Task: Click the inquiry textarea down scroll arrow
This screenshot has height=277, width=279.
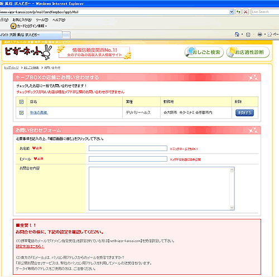Action: [x=232, y=208]
